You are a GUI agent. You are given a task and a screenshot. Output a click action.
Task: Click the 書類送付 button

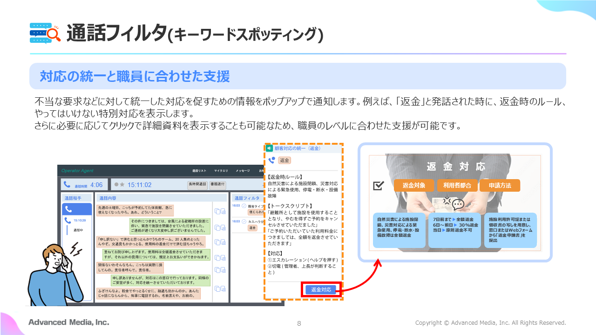point(217,184)
